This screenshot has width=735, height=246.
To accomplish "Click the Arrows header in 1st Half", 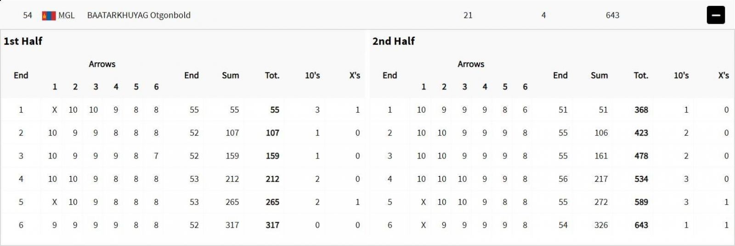I will click(x=102, y=64).
